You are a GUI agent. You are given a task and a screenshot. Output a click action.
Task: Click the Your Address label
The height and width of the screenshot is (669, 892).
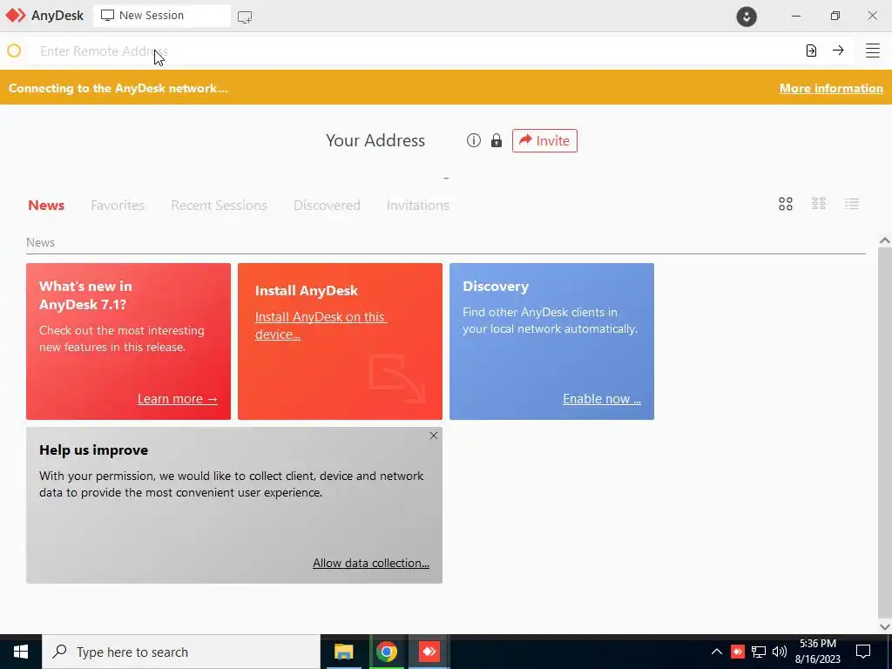click(375, 140)
